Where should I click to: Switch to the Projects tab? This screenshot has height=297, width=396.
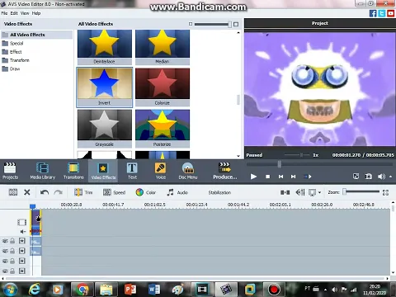(10, 171)
